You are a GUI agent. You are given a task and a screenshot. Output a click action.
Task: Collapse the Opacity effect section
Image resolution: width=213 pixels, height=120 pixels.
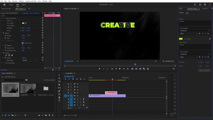click(x=2, y=53)
